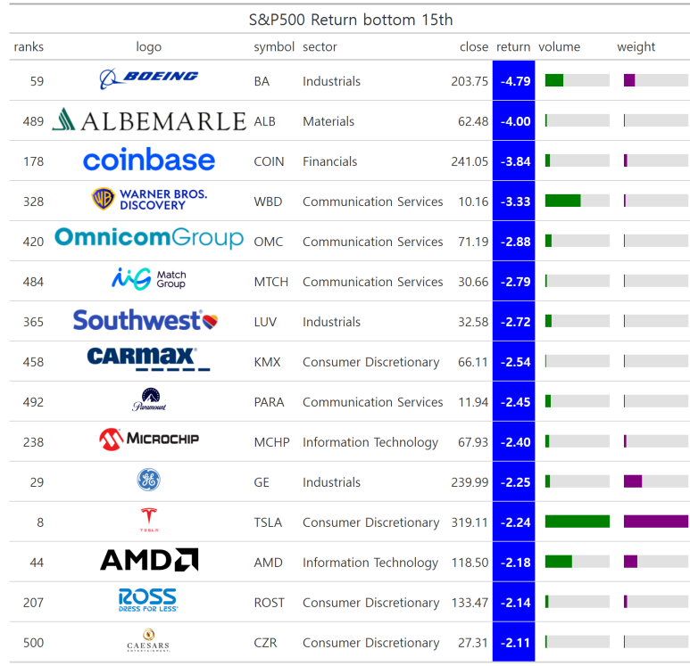Click close price 319.11
Screen dimensions: 690x666
(470, 522)
